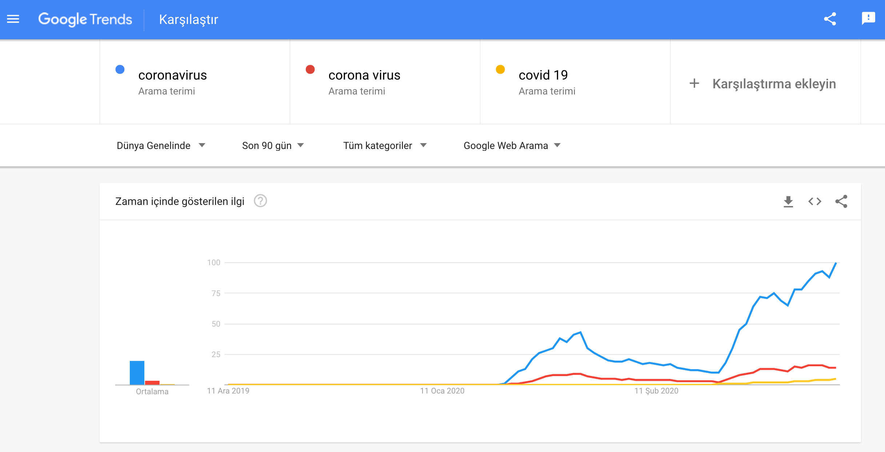Viewport: 885px width, 452px height.
Task: Select the red corona virus legend dot
Action: (x=310, y=70)
